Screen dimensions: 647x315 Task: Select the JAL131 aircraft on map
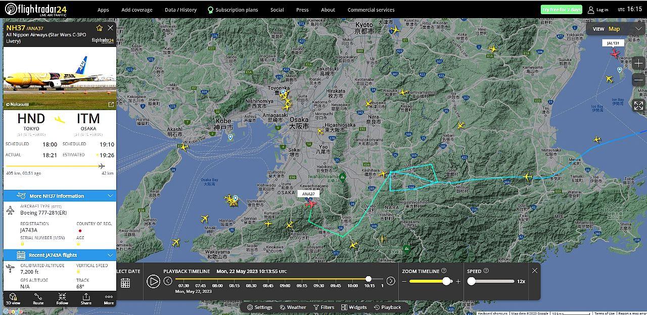coord(615,53)
